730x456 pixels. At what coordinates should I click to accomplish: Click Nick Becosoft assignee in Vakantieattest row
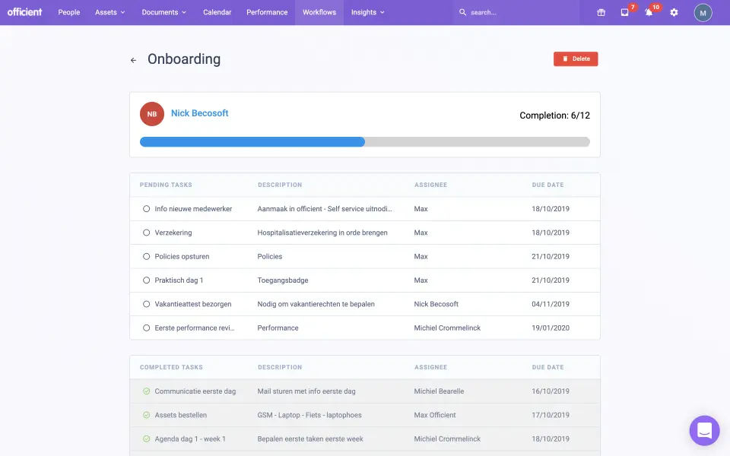[x=436, y=304]
